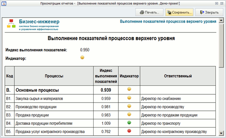
Task: Click the value 0.983
Action: 106,115
